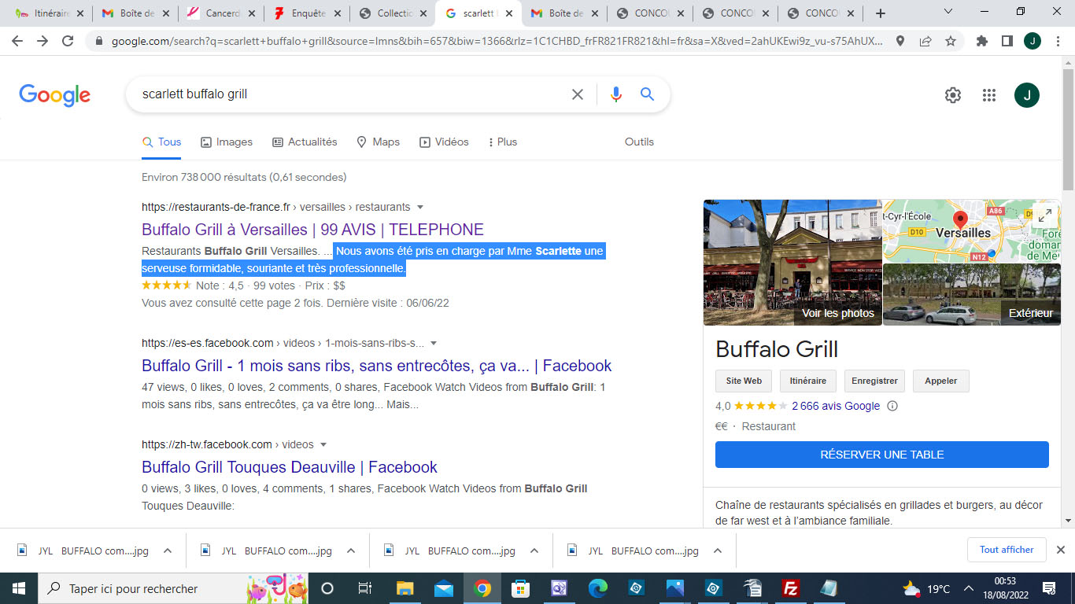Click inside the Google search input field
Viewport: 1075px width, 604px height.
(x=350, y=94)
